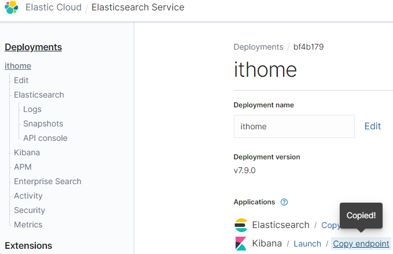Go to Extensions in sidebar
The height and width of the screenshot is (254, 393).
(28, 245)
